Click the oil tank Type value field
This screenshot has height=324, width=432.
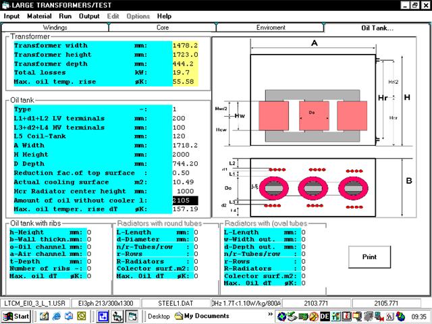(185, 109)
